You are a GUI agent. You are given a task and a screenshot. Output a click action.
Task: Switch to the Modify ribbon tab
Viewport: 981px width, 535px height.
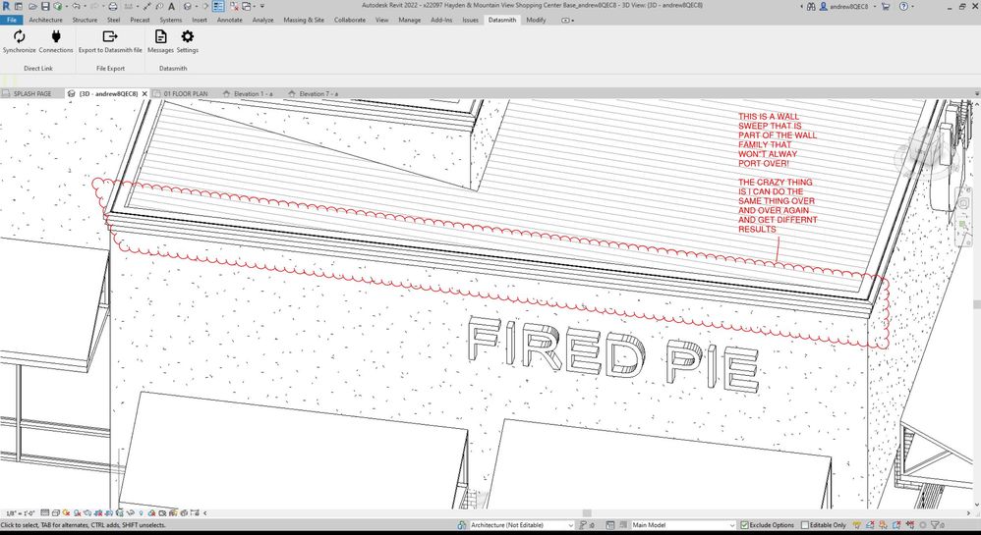click(x=536, y=20)
